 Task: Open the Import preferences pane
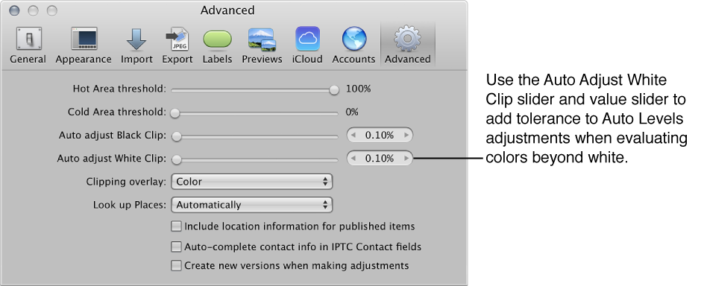point(136,45)
